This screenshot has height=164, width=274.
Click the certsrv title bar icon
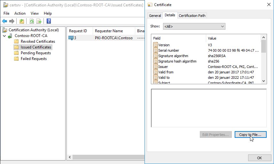pos(5,5)
